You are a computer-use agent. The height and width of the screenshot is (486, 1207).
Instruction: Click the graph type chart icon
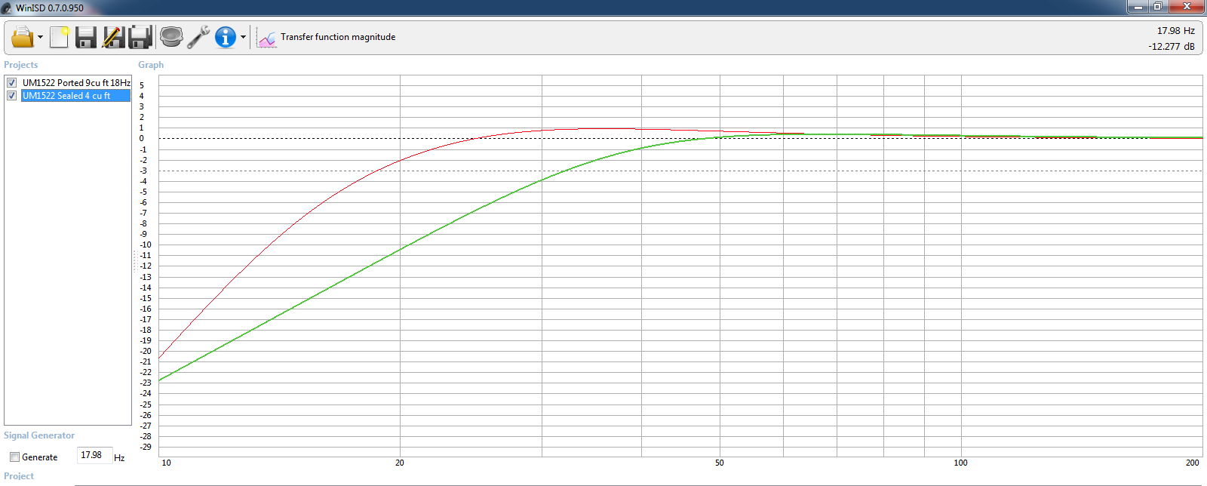(x=266, y=37)
